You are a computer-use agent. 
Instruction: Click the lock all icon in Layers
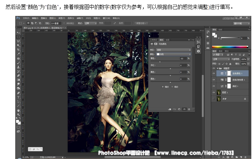230,64
